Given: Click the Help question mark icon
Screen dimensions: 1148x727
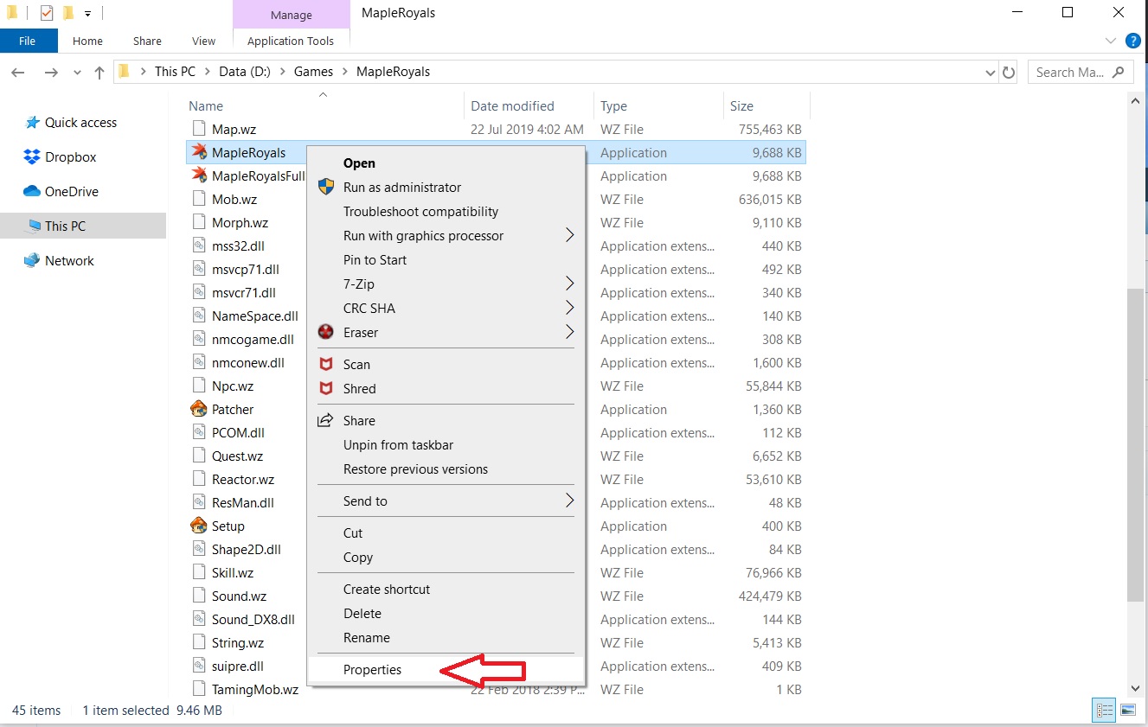Looking at the screenshot, I should [x=1133, y=41].
